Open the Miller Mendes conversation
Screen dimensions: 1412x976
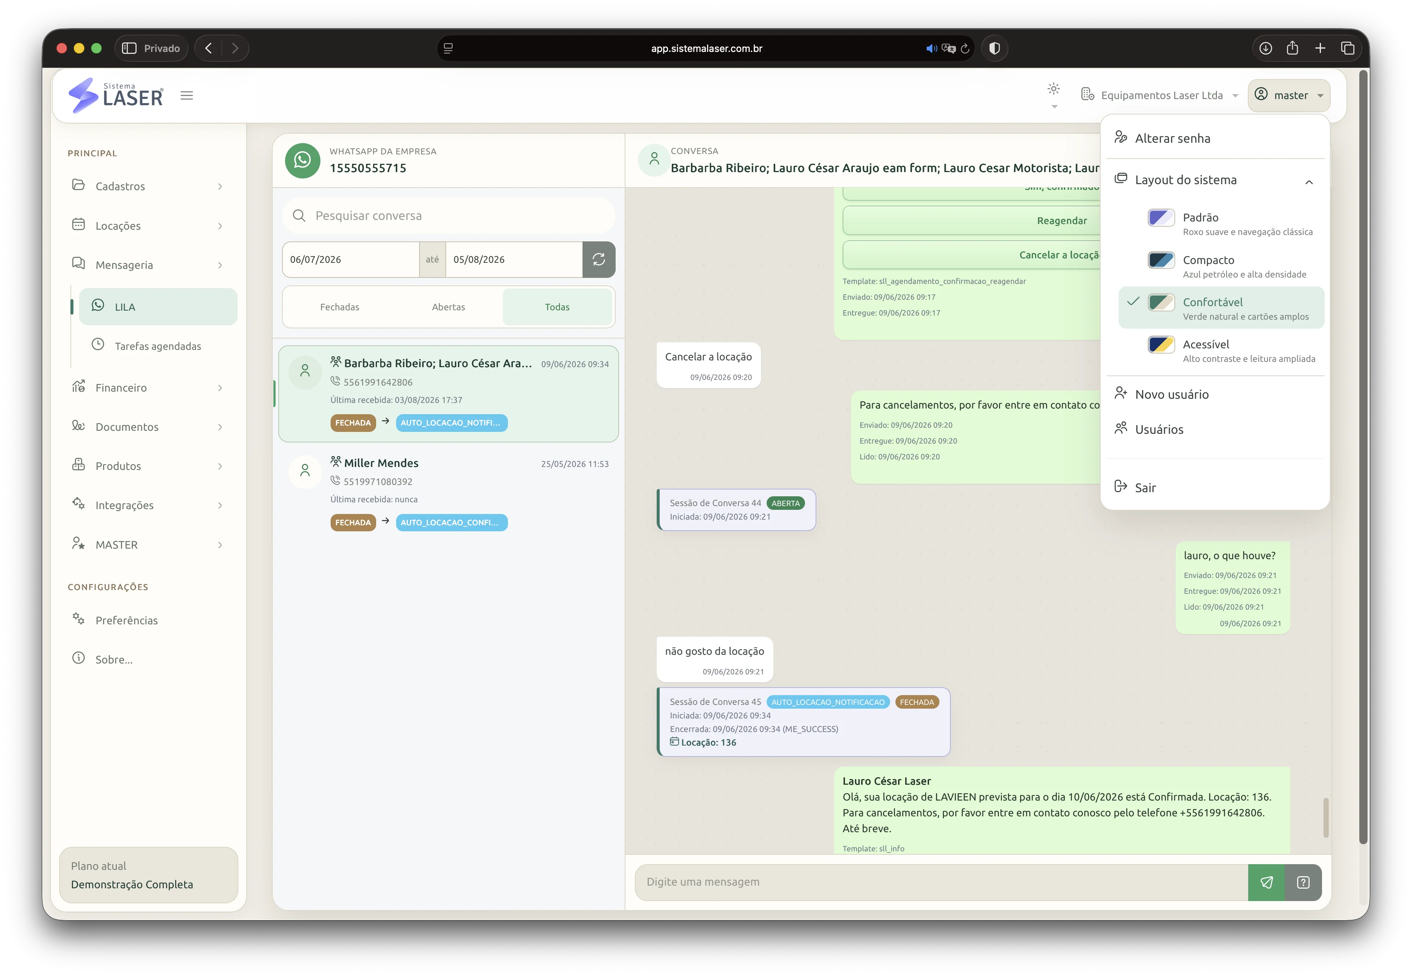pyautogui.click(x=448, y=494)
